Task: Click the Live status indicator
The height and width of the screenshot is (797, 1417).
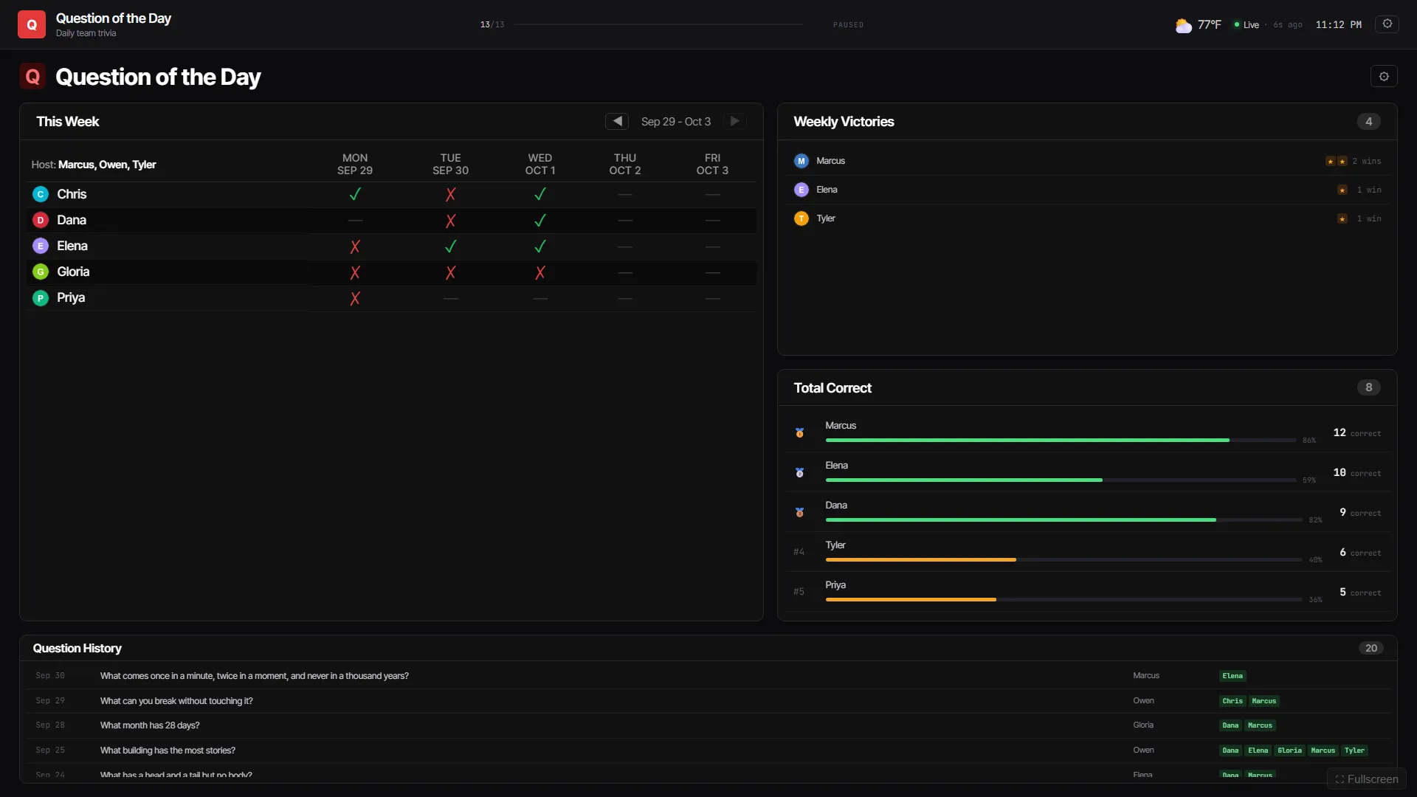Action: point(1247,25)
